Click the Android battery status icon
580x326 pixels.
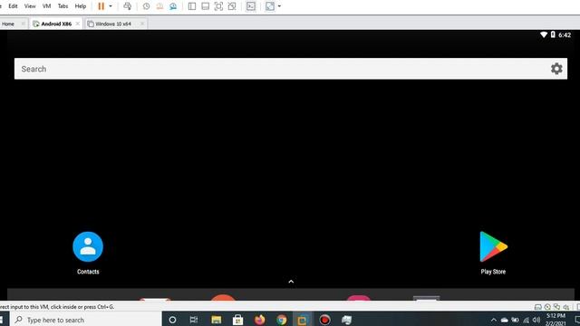(x=553, y=34)
